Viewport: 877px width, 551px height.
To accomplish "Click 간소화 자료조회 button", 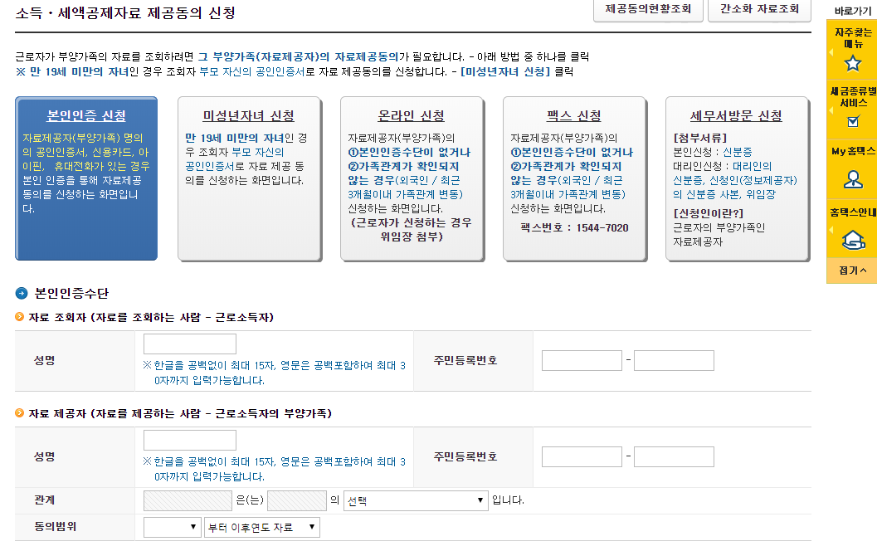I will pyautogui.click(x=759, y=9).
